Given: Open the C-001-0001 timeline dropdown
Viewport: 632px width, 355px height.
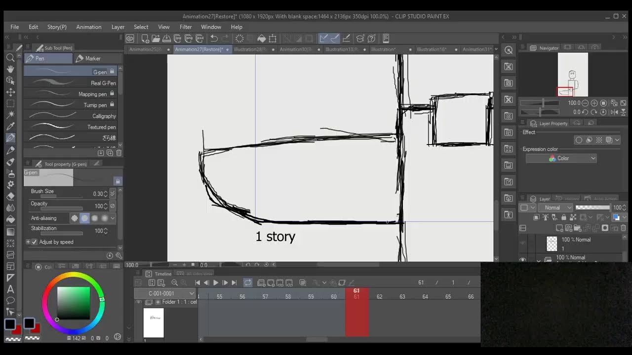Looking at the screenshot, I should (165, 293).
